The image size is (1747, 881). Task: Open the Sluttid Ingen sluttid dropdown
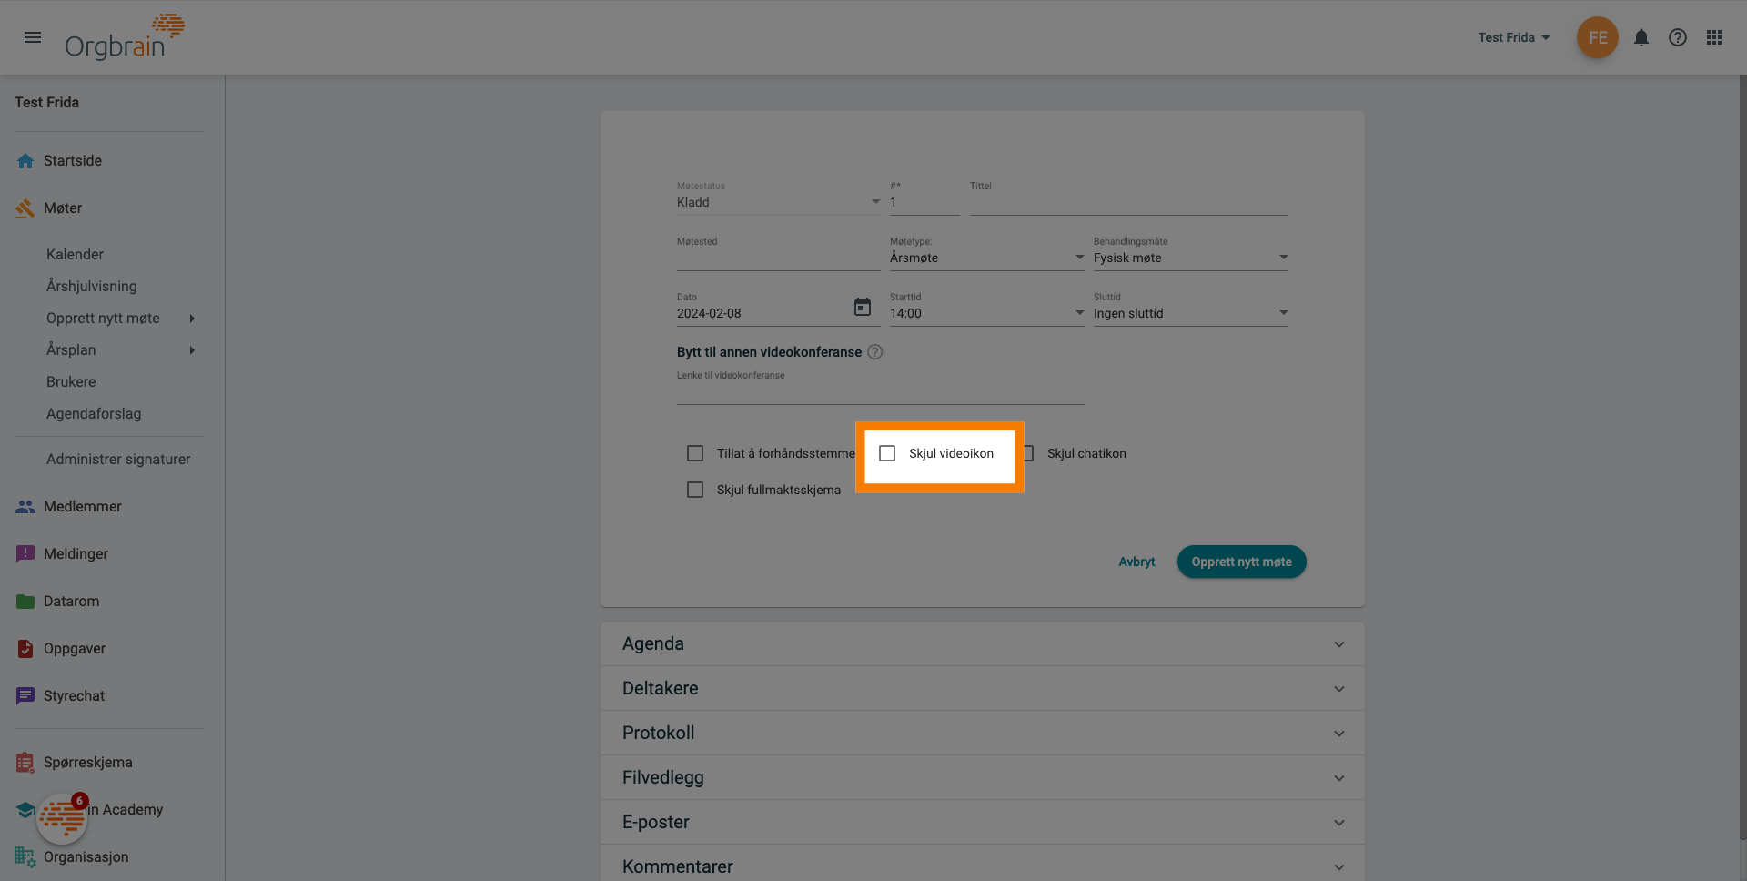pyautogui.click(x=1190, y=313)
